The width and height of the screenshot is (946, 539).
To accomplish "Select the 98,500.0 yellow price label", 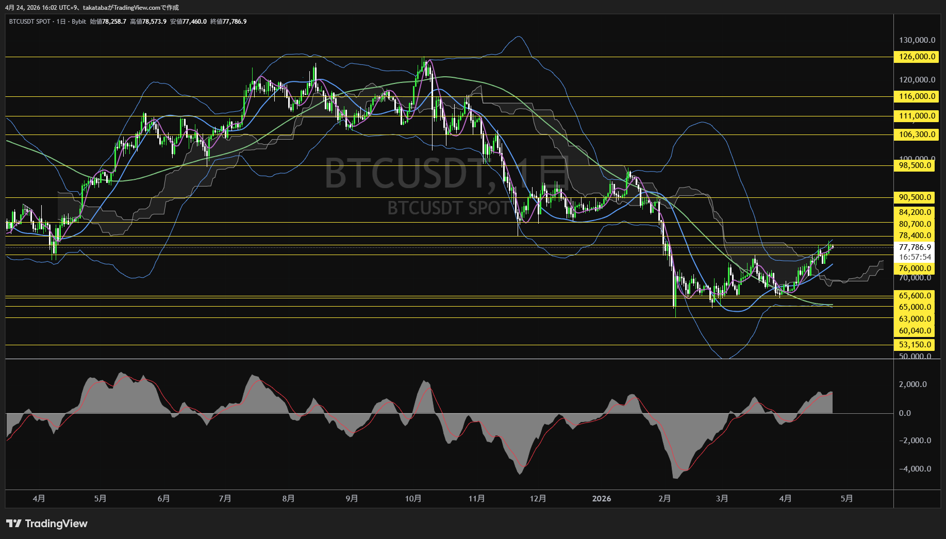I will point(915,165).
